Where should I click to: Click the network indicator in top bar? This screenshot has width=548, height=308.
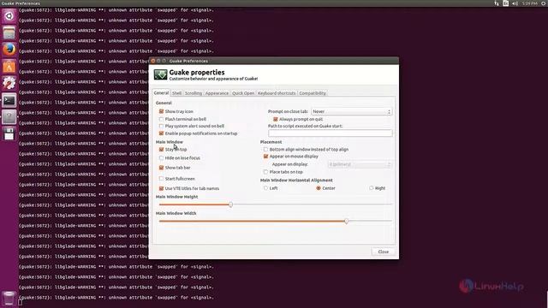click(x=497, y=3)
